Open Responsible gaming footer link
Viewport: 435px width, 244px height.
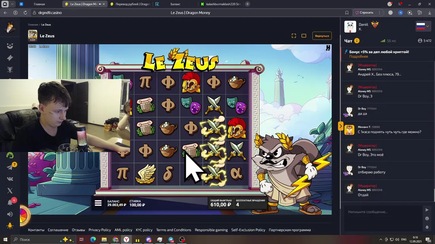(211, 230)
